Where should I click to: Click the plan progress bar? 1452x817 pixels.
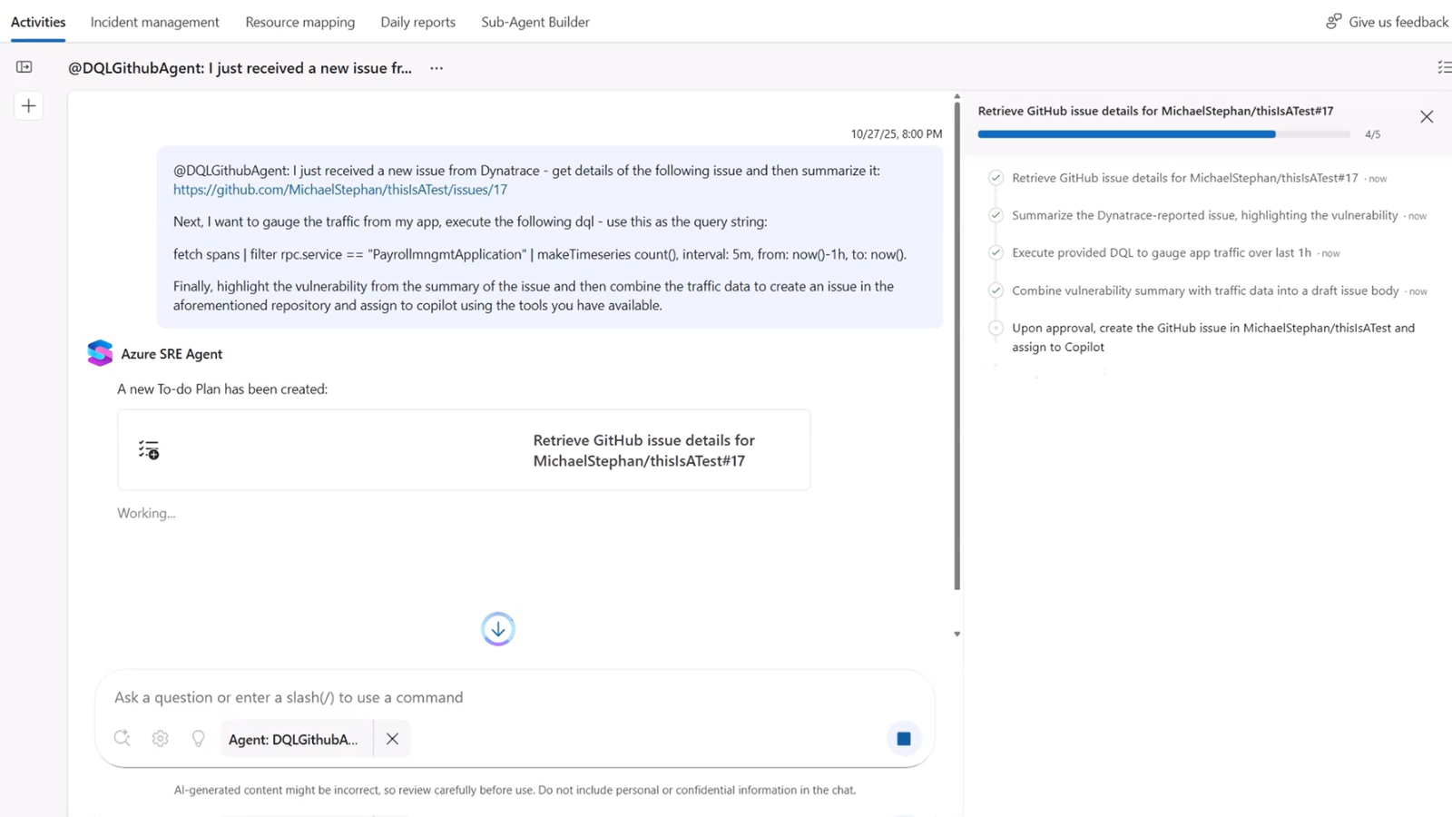(1163, 134)
